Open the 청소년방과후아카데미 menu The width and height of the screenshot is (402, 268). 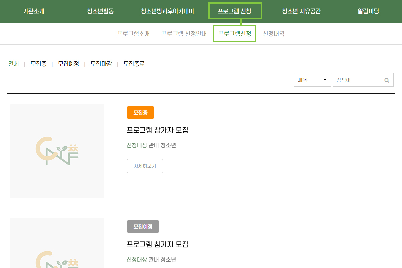pos(167,11)
